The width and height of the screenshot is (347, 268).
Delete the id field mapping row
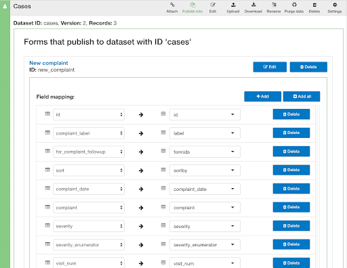tap(291, 114)
